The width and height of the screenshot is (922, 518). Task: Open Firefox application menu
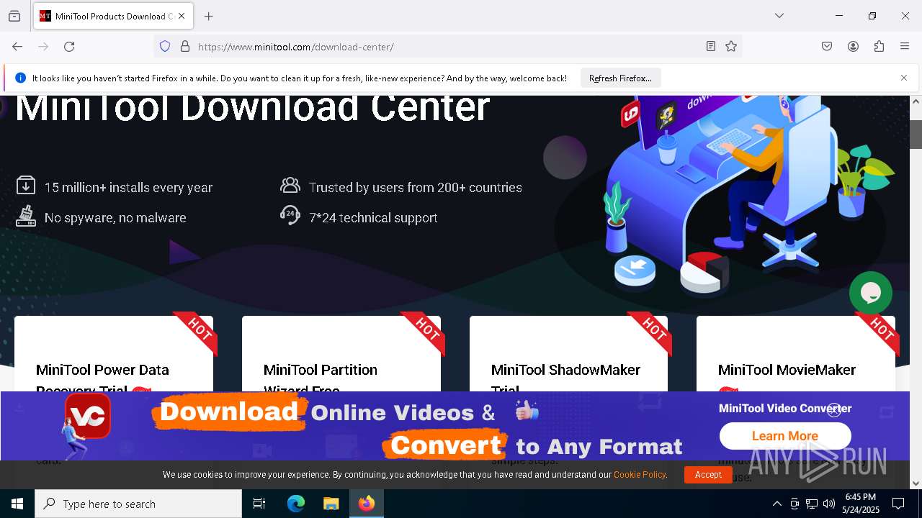click(x=905, y=46)
